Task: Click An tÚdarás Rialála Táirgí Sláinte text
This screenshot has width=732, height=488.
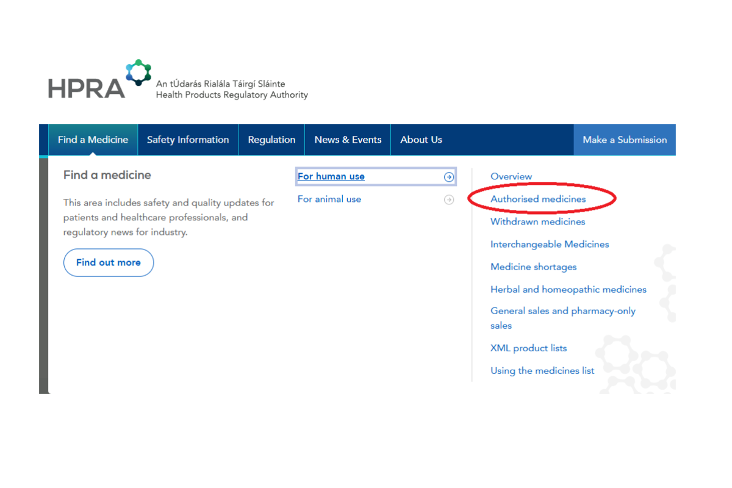Action: click(221, 84)
